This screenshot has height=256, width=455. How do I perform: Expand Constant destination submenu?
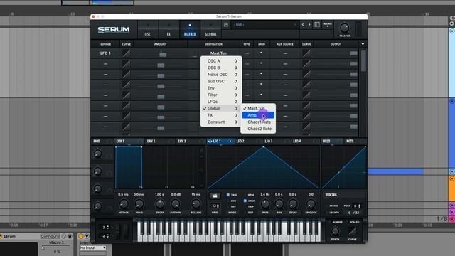(x=221, y=122)
